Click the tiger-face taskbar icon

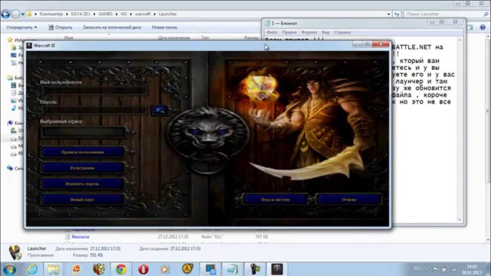coord(99,269)
